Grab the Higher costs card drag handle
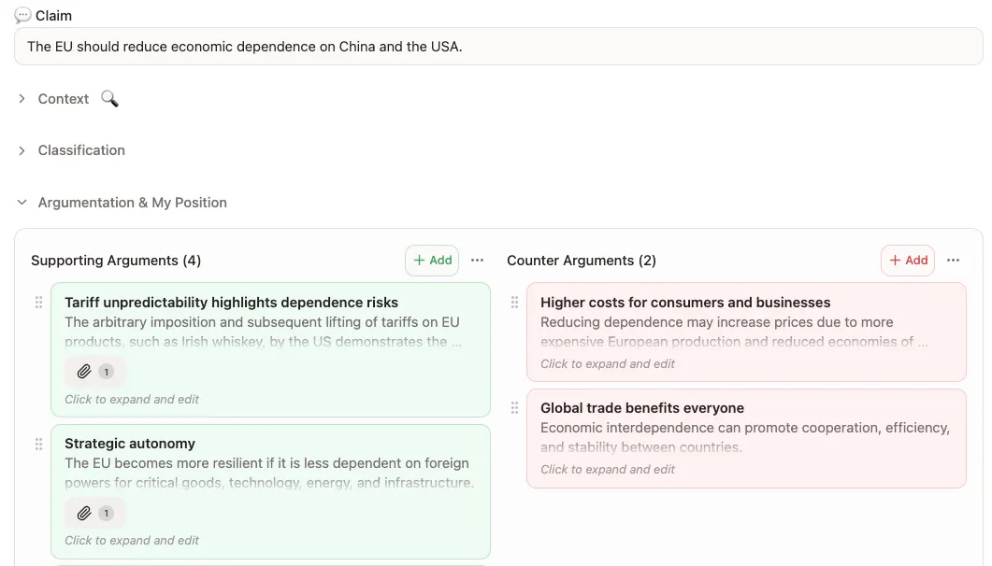992x566 pixels. (514, 303)
